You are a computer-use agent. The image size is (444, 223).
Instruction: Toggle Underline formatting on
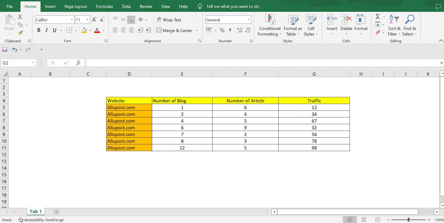pyautogui.click(x=54, y=30)
